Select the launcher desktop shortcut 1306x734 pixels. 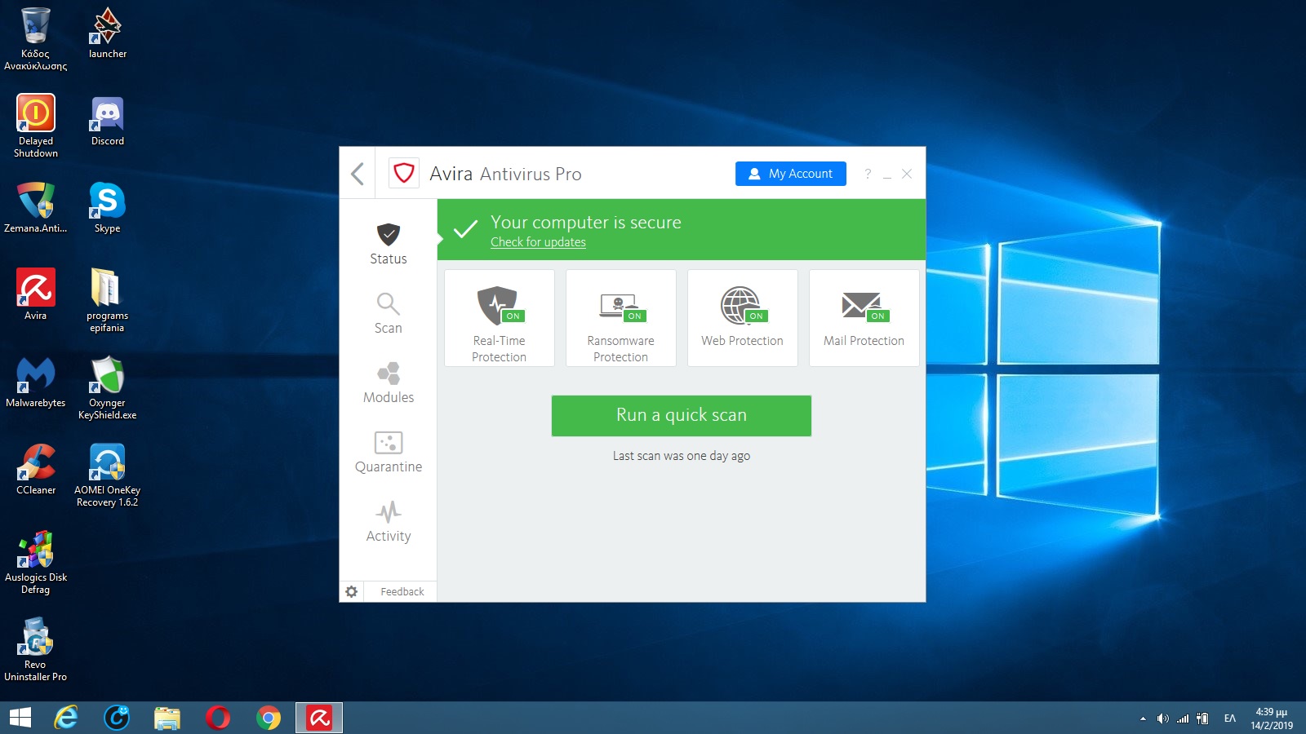click(108, 33)
